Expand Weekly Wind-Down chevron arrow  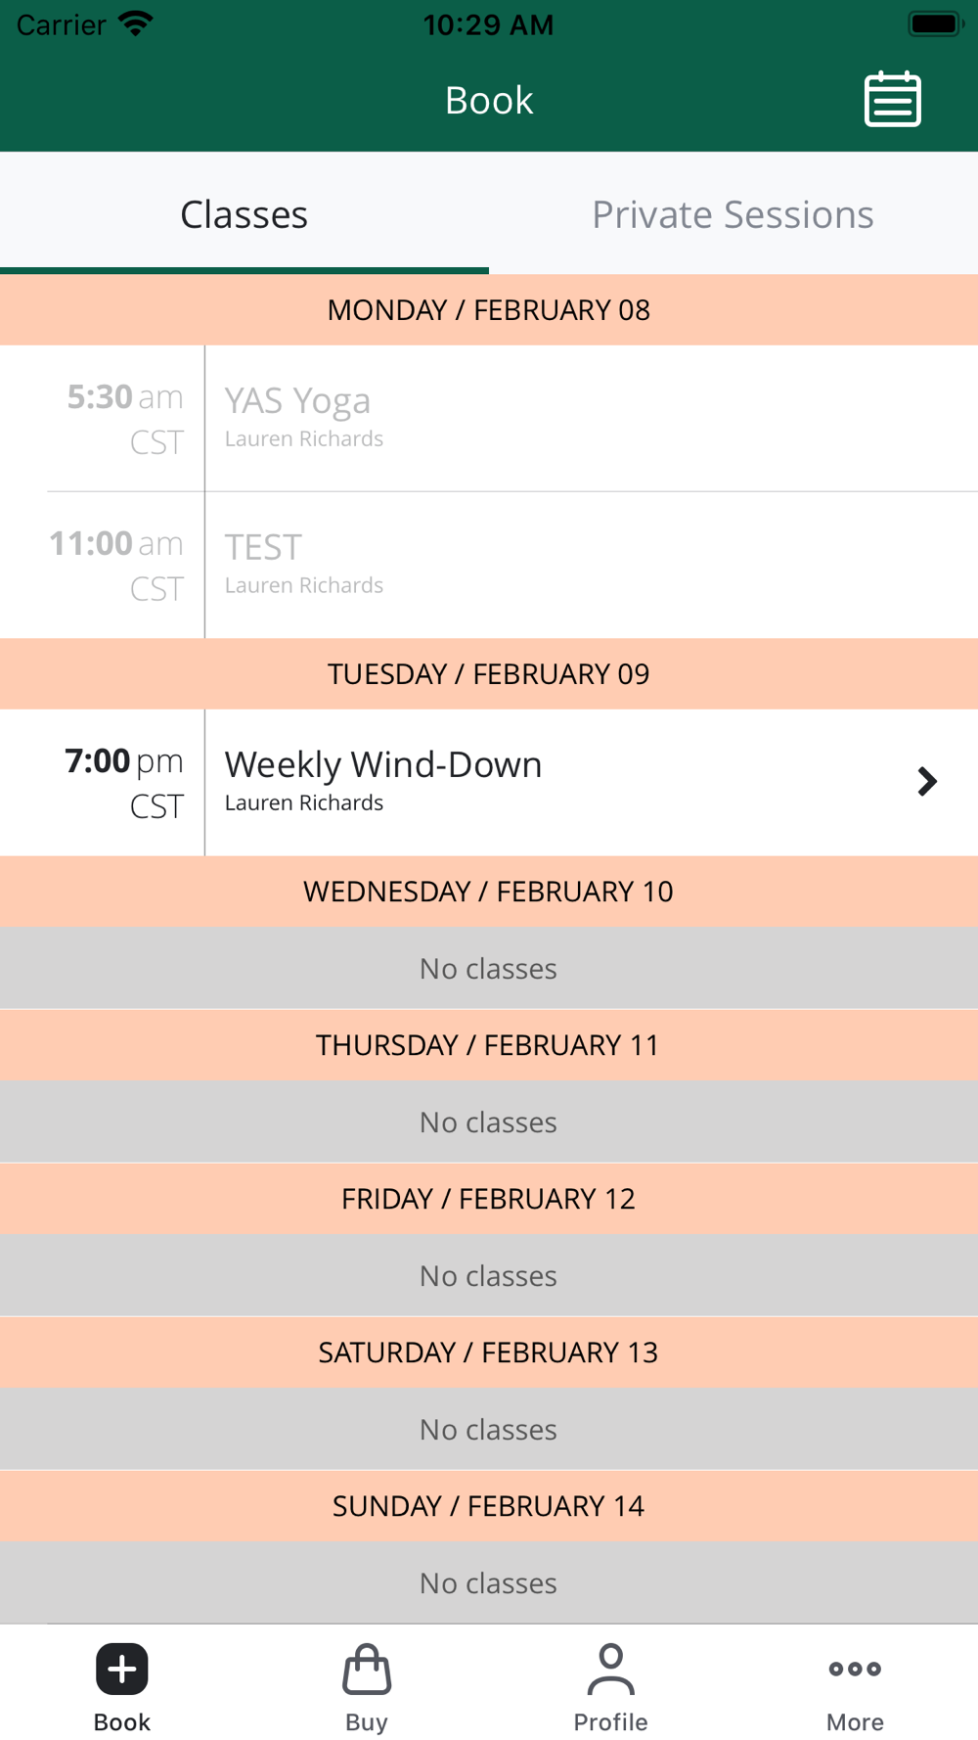coord(927,781)
